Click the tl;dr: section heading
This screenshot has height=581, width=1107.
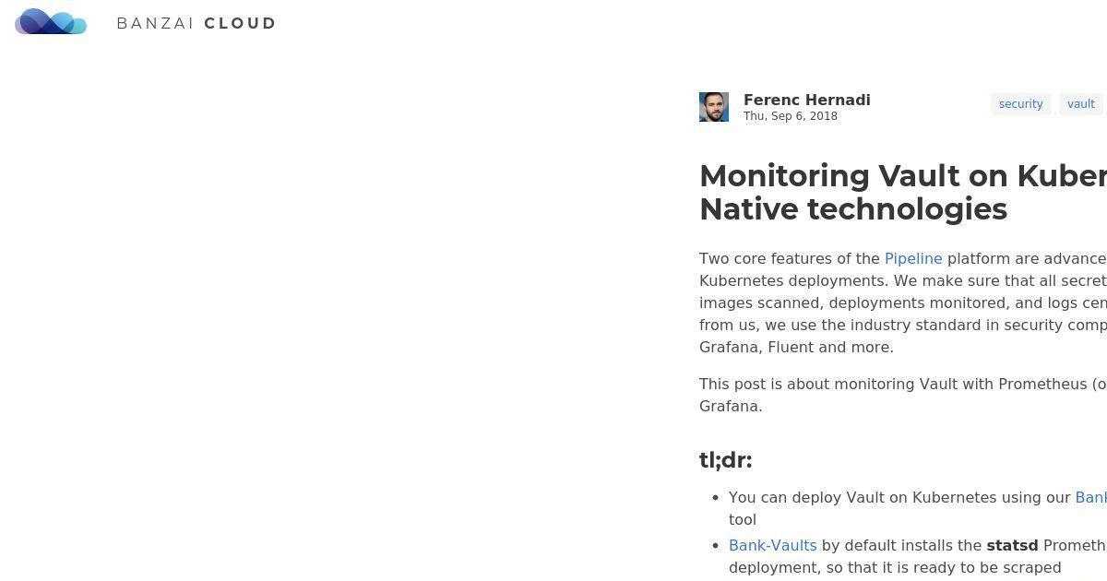(x=726, y=460)
